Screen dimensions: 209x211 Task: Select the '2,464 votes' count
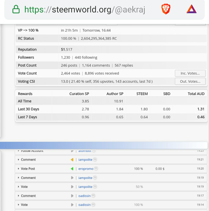click(71, 73)
